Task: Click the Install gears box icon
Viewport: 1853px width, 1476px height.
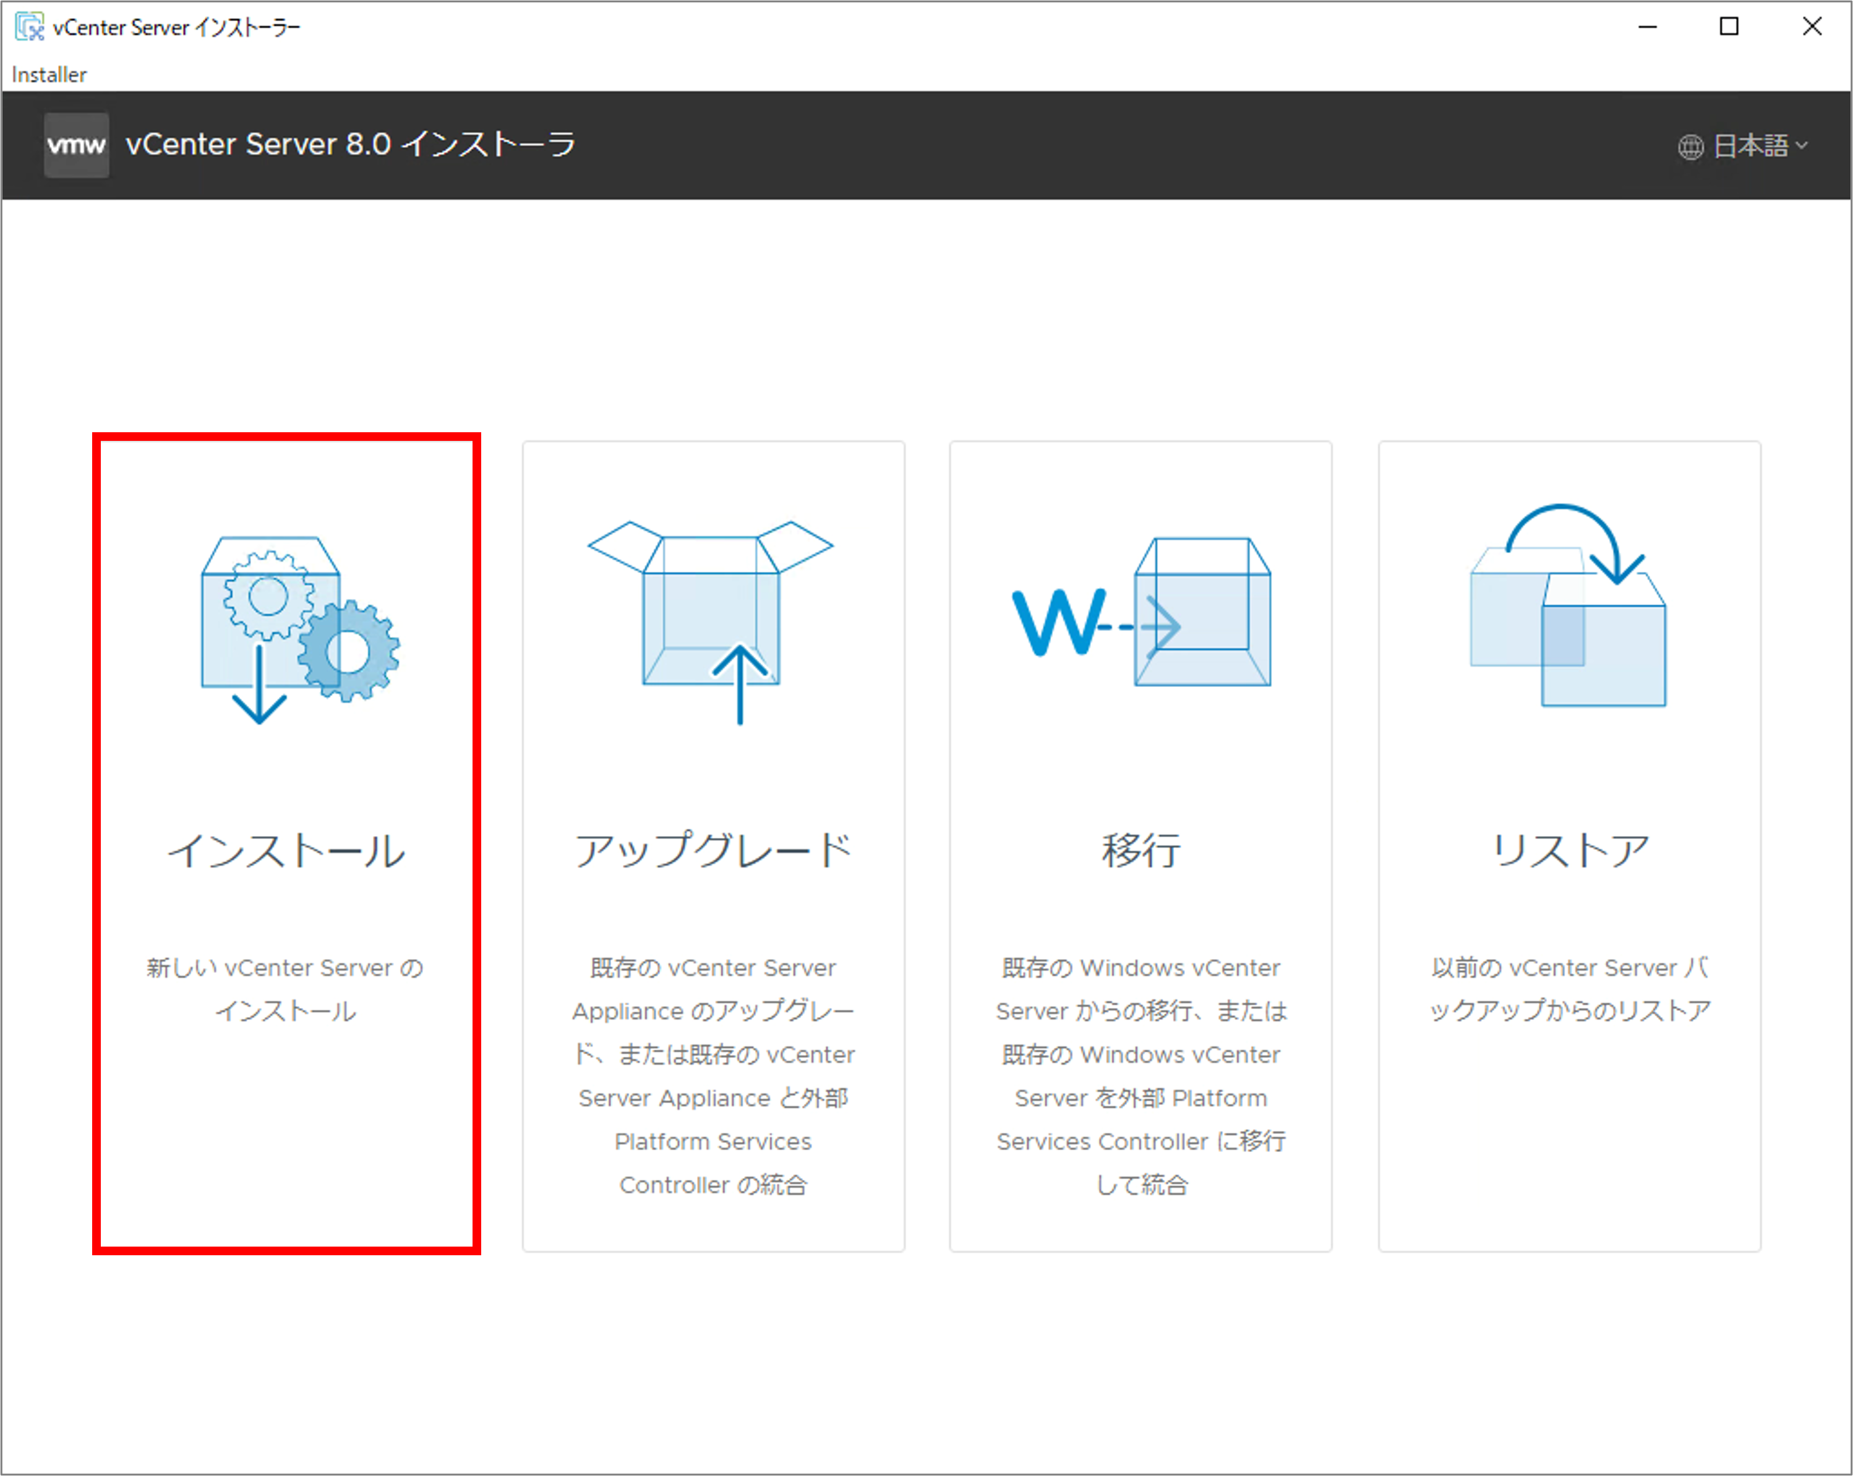Action: (x=296, y=629)
